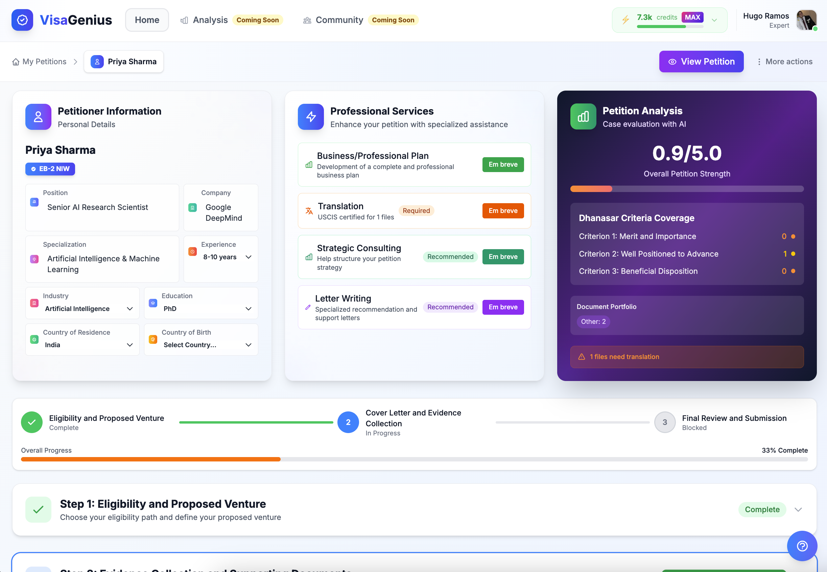Click the Specialization field icon

point(34,259)
